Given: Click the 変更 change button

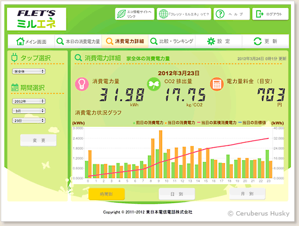Looking at the screenshot, I should (x=38, y=140).
